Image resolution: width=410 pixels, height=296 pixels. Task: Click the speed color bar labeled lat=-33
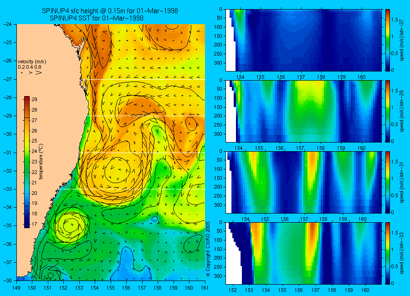387,253
